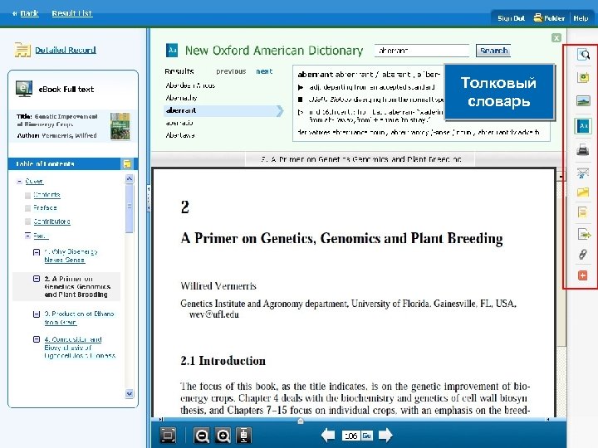Screen dimensions: 598x448
Task: Click the page number input field
Action: [x=350, y=436]
